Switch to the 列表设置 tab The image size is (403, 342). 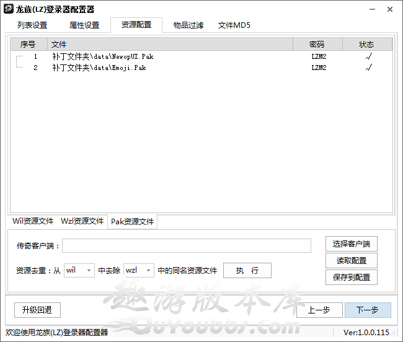click(32, 25)
